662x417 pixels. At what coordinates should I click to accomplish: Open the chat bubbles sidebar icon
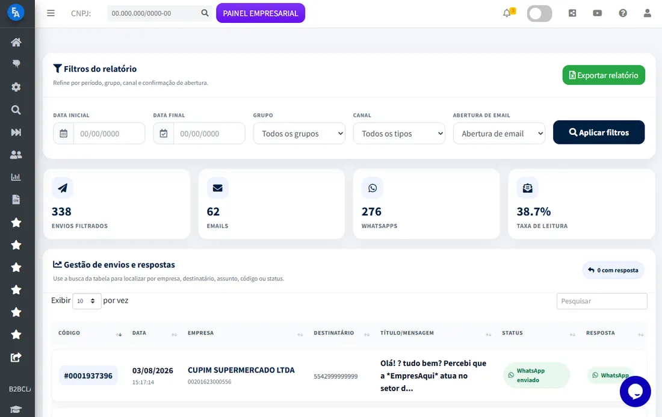(16, 64)
